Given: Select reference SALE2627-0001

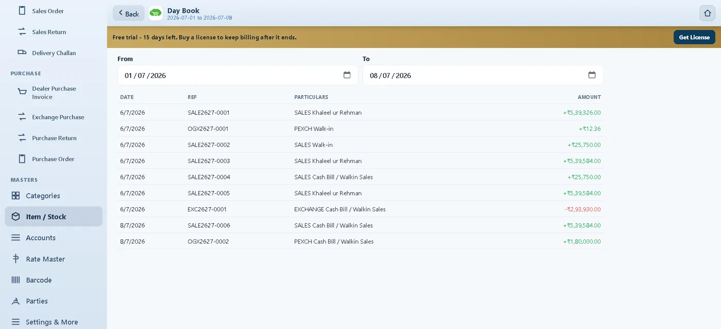Looking at the screenshot, I should click(209, 113).
